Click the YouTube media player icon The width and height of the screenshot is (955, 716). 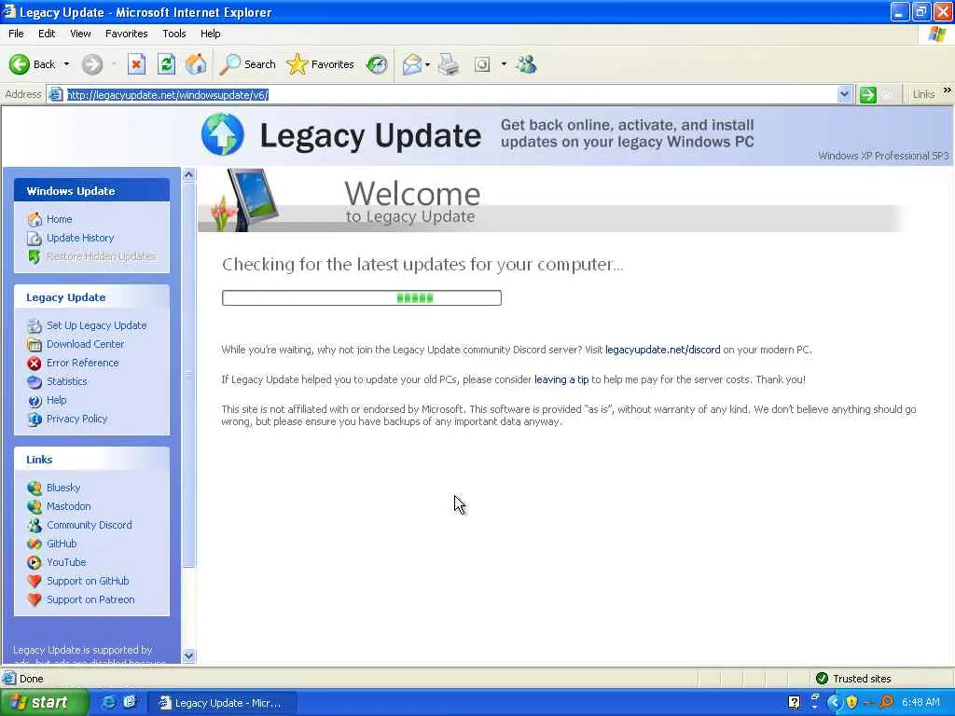[35, 562]
